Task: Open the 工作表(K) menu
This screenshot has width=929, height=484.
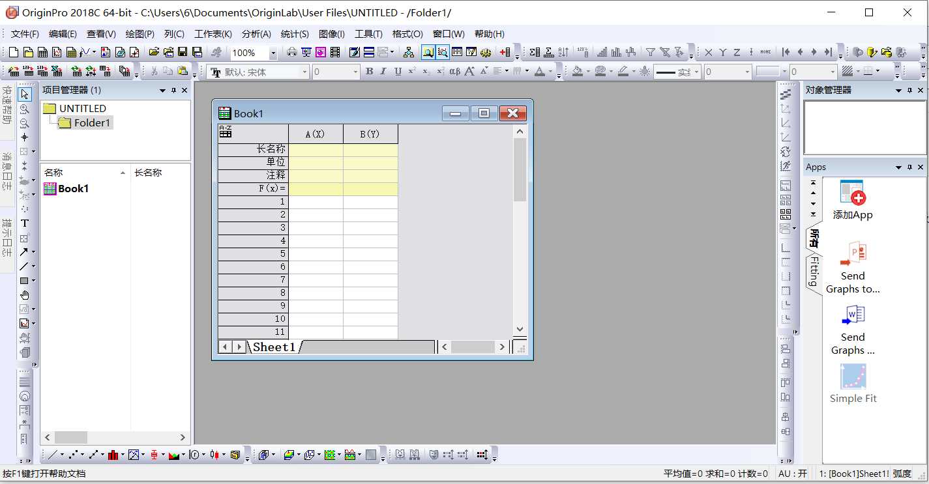Action: 213,34
